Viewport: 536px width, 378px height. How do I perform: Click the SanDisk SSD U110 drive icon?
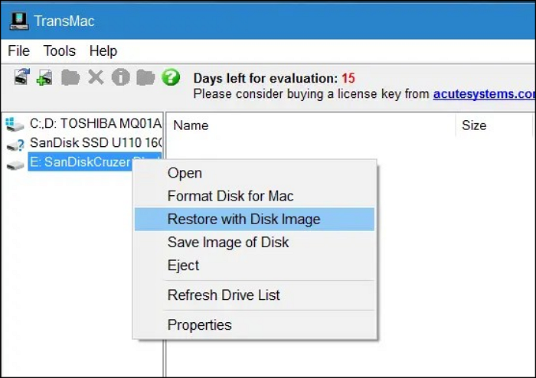point(15,143)
